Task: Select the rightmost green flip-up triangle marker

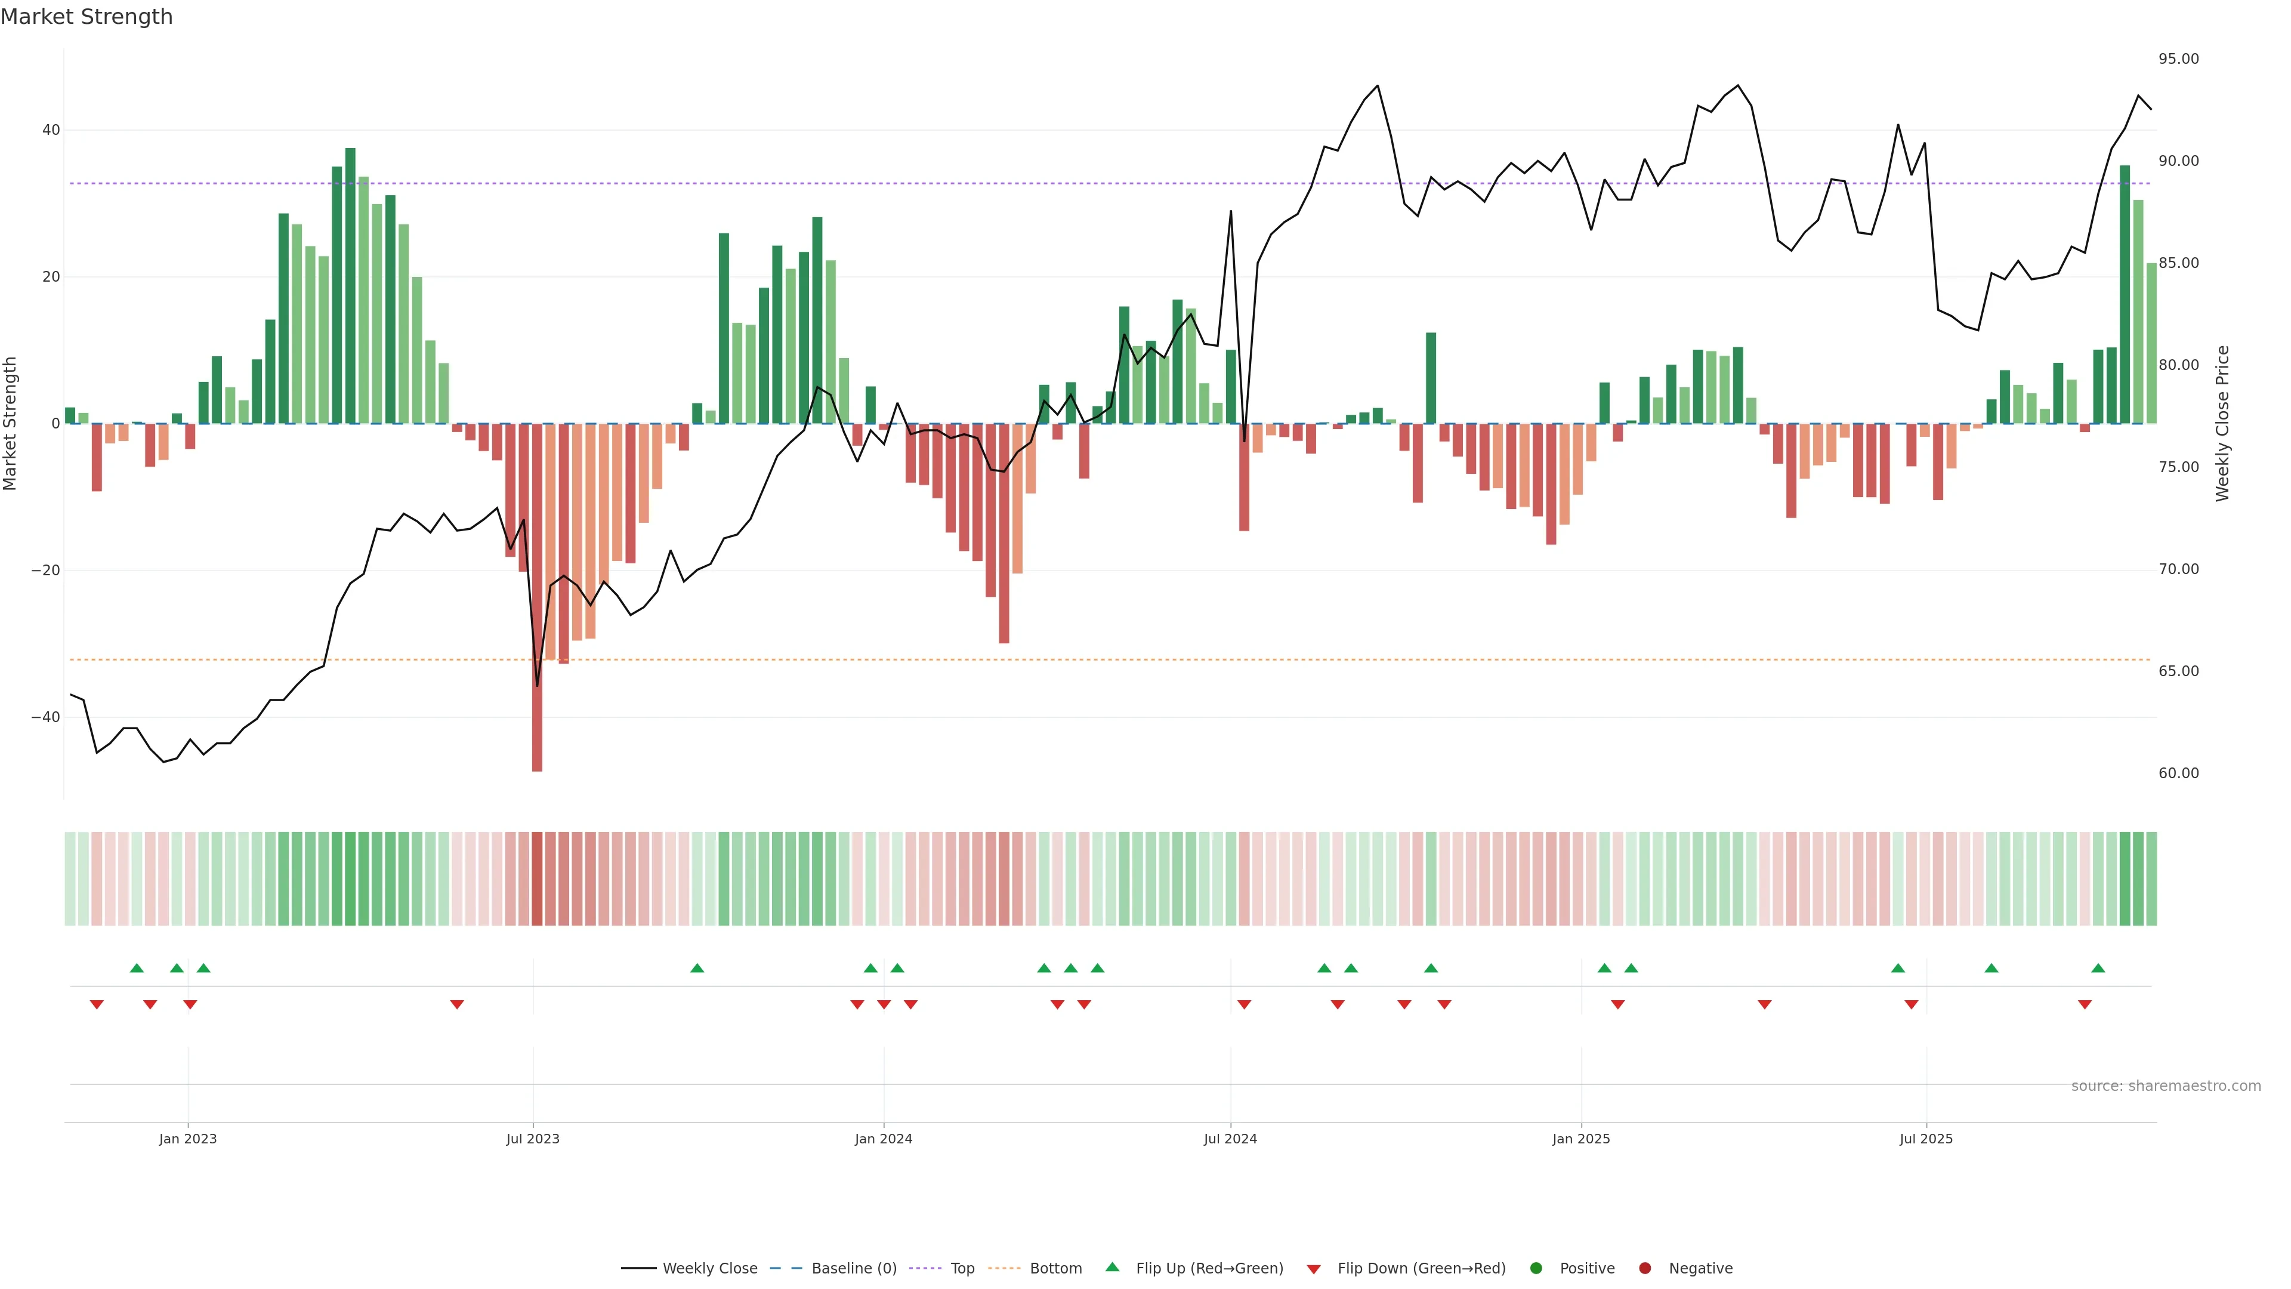Action: point(2098,968)
